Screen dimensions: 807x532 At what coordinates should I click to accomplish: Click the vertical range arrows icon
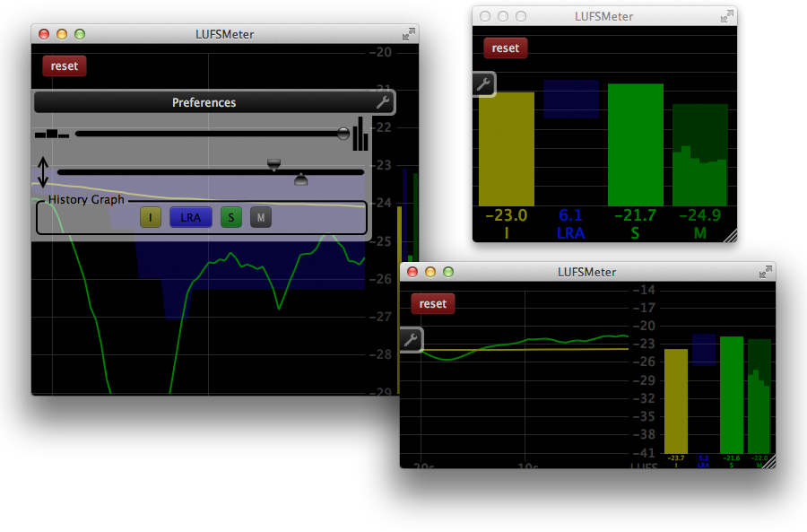[43, 172]
